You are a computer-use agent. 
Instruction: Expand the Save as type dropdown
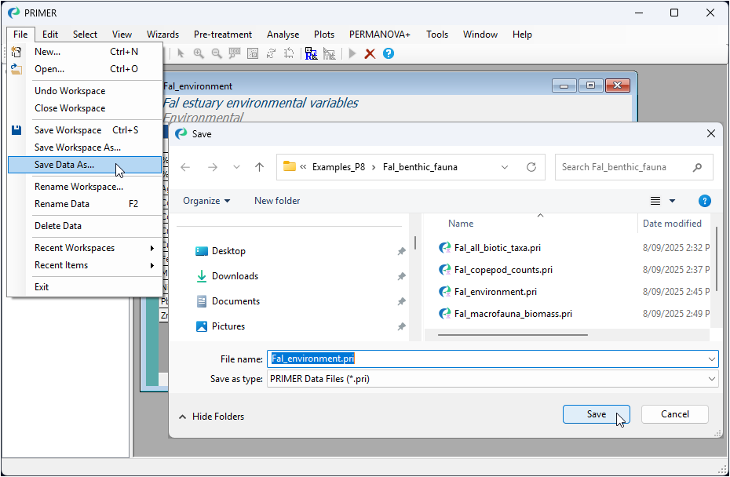711,379
